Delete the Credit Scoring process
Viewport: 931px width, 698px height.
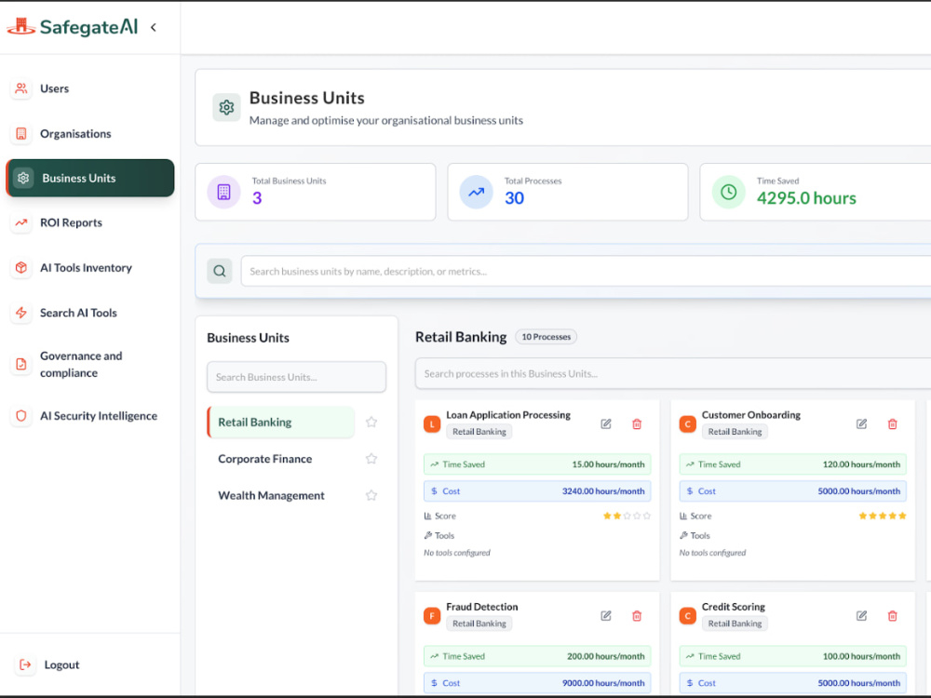pyautogui.click(x=893, y=615)
